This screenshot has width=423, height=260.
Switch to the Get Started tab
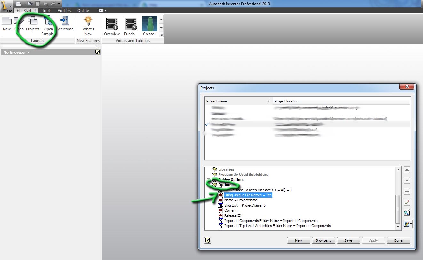26,11
